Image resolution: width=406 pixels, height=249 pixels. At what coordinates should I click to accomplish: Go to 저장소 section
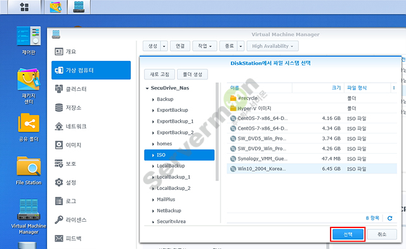[x=91, y=107]
